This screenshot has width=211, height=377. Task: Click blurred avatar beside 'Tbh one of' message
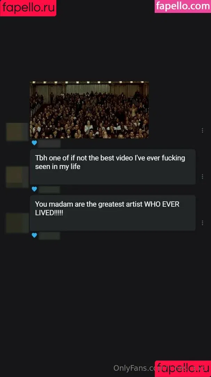[17, 177]
